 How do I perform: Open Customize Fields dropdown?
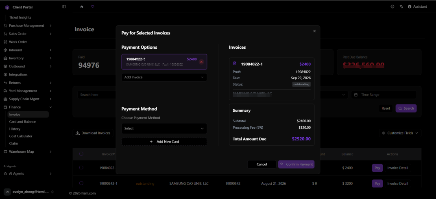[x=400, y=133]
